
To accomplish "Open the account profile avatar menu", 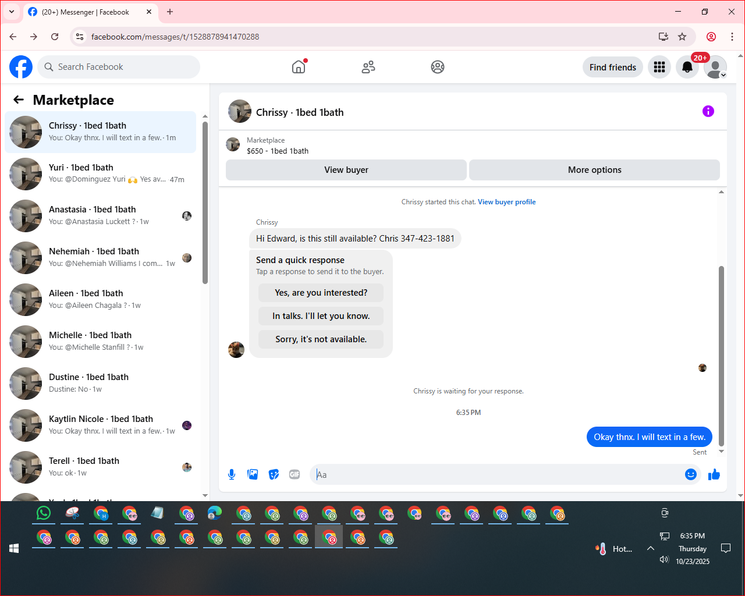I will point(715,67).
